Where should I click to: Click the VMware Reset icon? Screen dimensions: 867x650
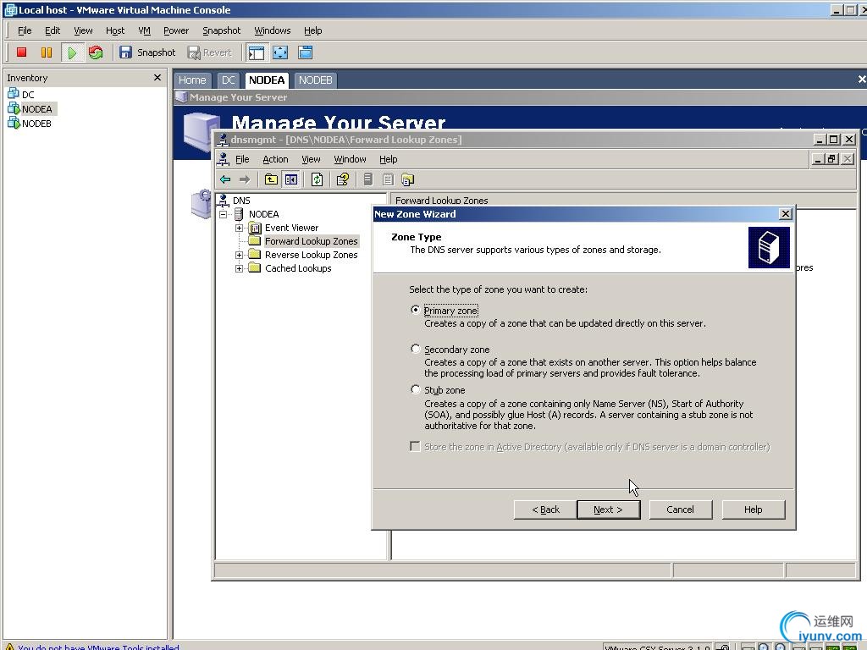coord(96,52)
